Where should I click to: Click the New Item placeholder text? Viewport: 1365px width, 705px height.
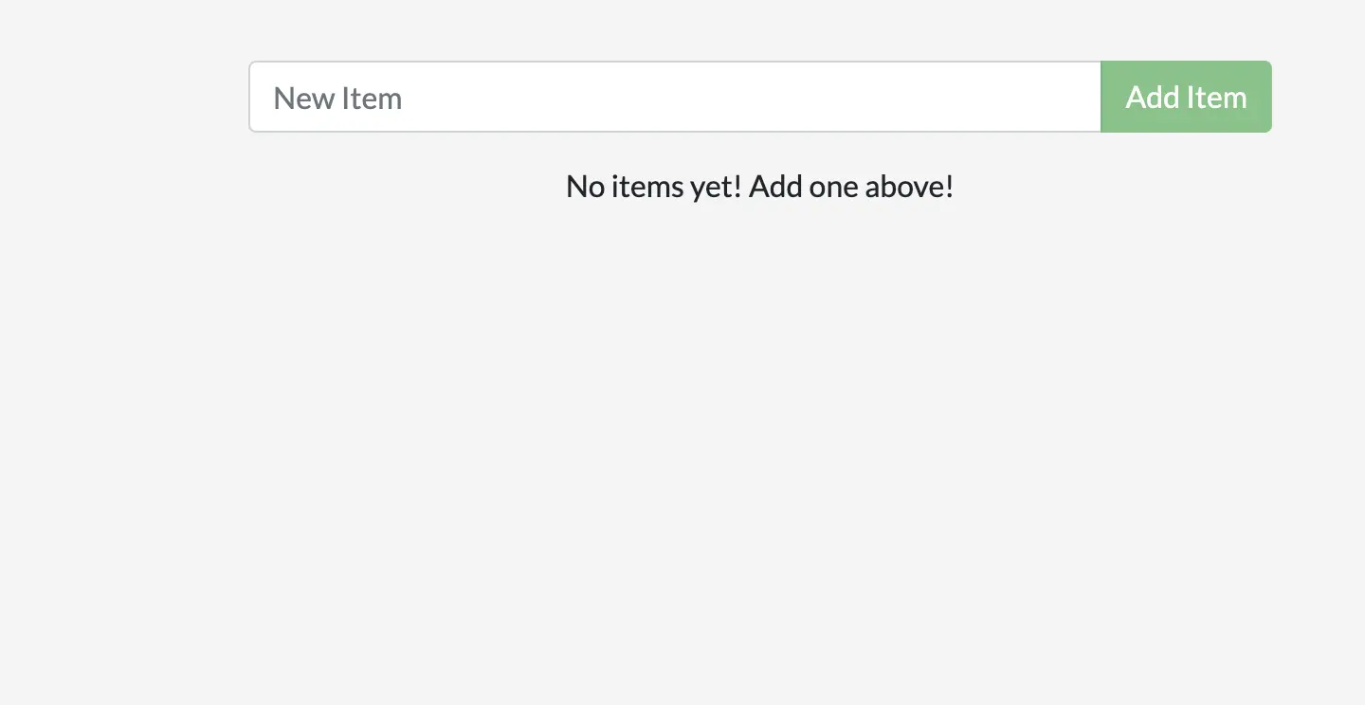[x=337, y=96]
